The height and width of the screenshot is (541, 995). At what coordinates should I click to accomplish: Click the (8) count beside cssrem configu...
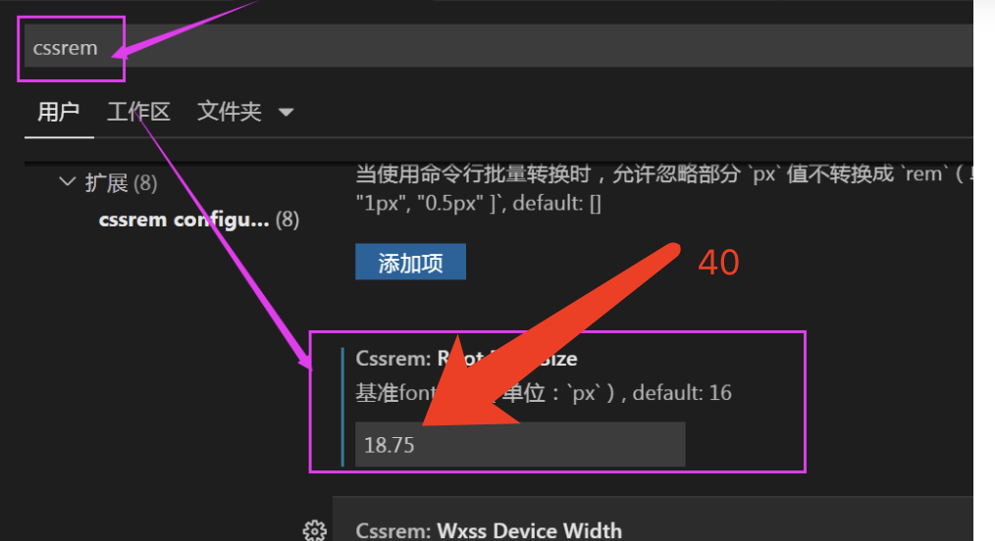(x=288, y=220)
